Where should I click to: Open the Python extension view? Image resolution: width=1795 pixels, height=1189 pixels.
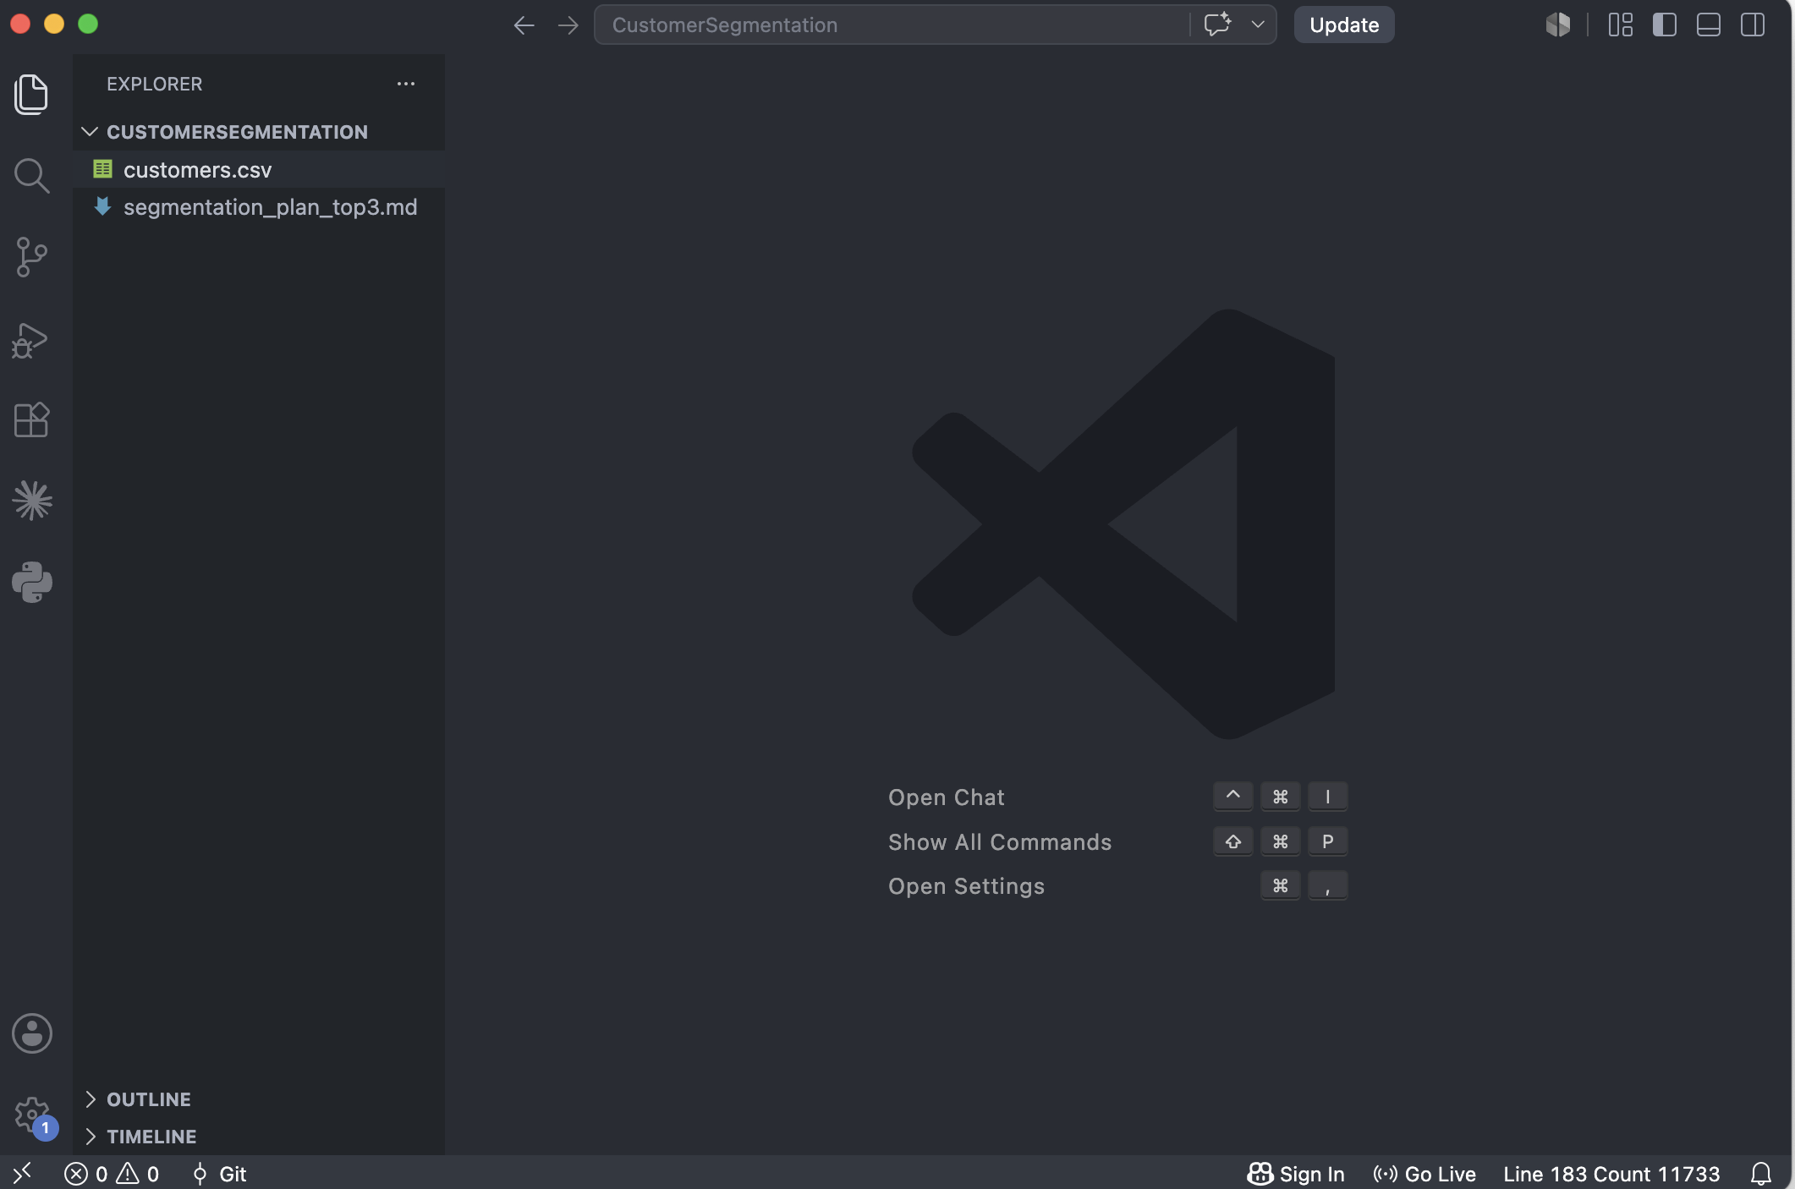pyautogui.click(x=32, y=582)
